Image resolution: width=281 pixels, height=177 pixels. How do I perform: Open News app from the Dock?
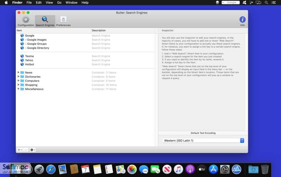(x=167, y=169)
